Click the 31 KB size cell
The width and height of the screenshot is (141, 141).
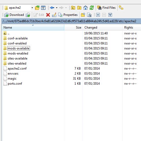[x=77, y=79]
